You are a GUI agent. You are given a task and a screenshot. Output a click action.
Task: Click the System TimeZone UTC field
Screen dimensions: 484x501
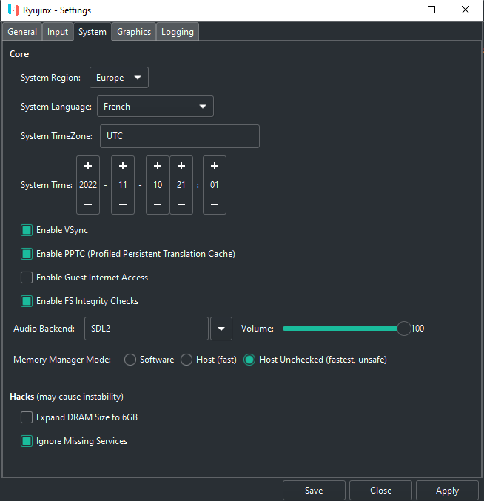click(x=180, y=136)
